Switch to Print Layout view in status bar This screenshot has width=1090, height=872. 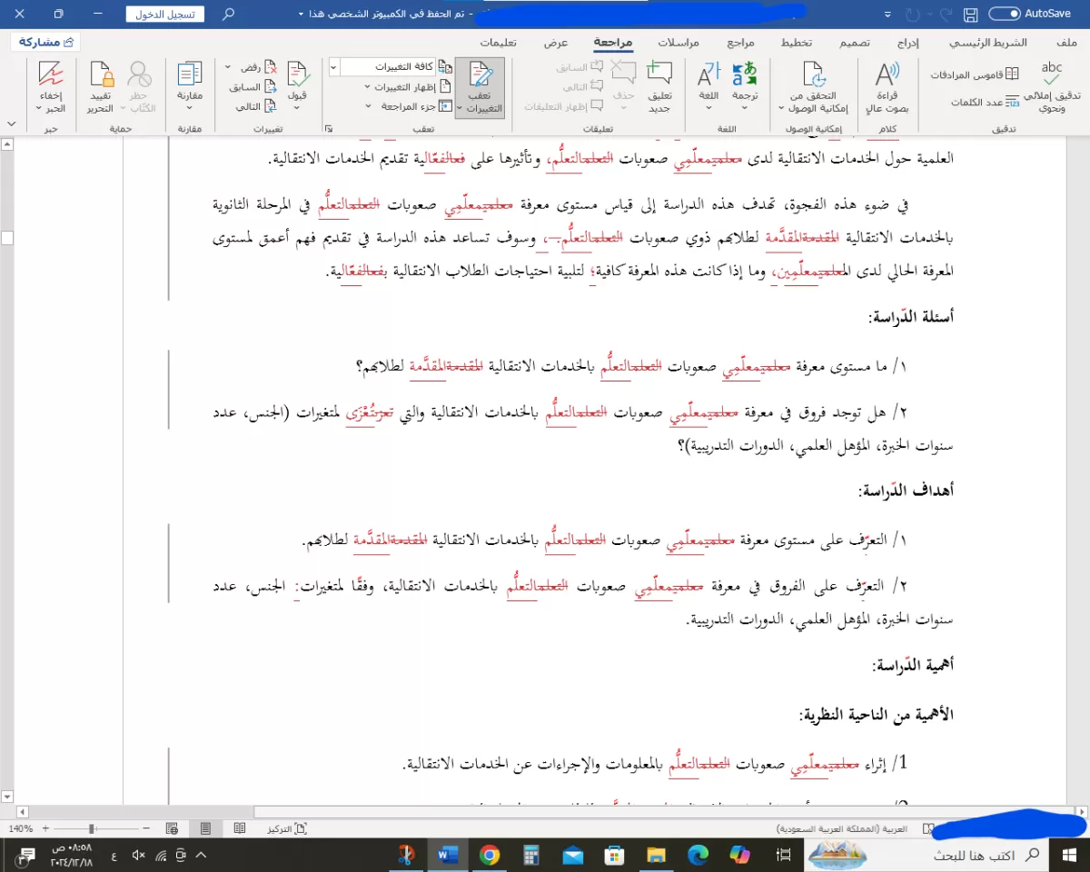coord(205,828)
